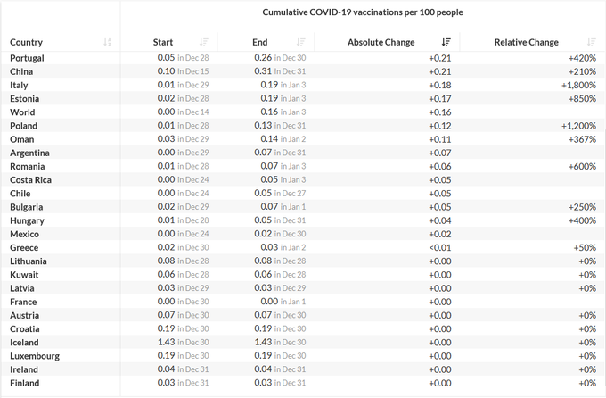Screen dimensions: 606x398
Task: Click the End column header label
Action: [x=259, y=42]
